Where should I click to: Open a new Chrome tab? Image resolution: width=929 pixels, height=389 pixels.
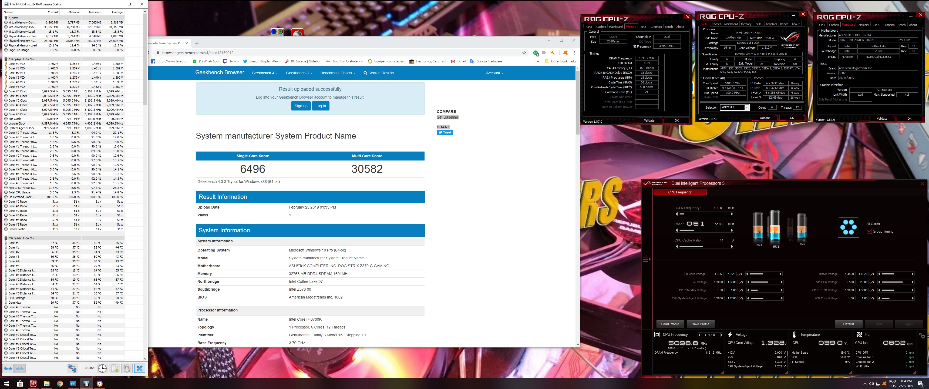click(197, 43)
